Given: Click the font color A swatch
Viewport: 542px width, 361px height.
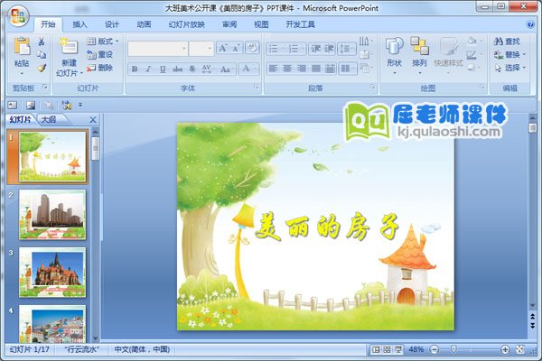Looking at the screenshot, I should (246, 69).
